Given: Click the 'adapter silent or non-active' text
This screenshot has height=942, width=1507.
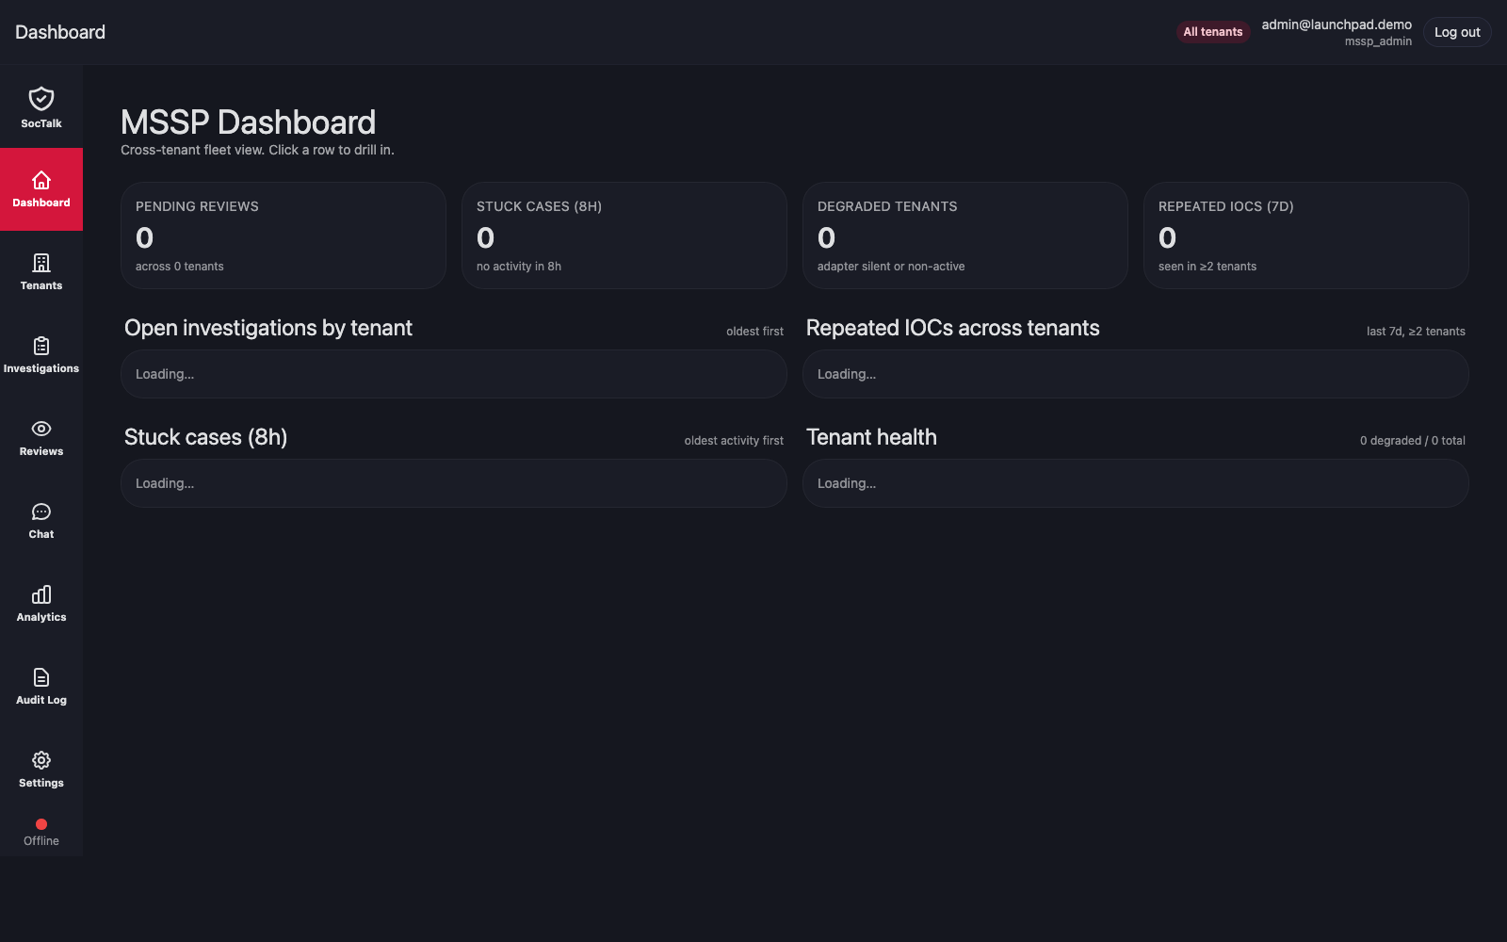Looking at the screenshot, I should [891, 267].
